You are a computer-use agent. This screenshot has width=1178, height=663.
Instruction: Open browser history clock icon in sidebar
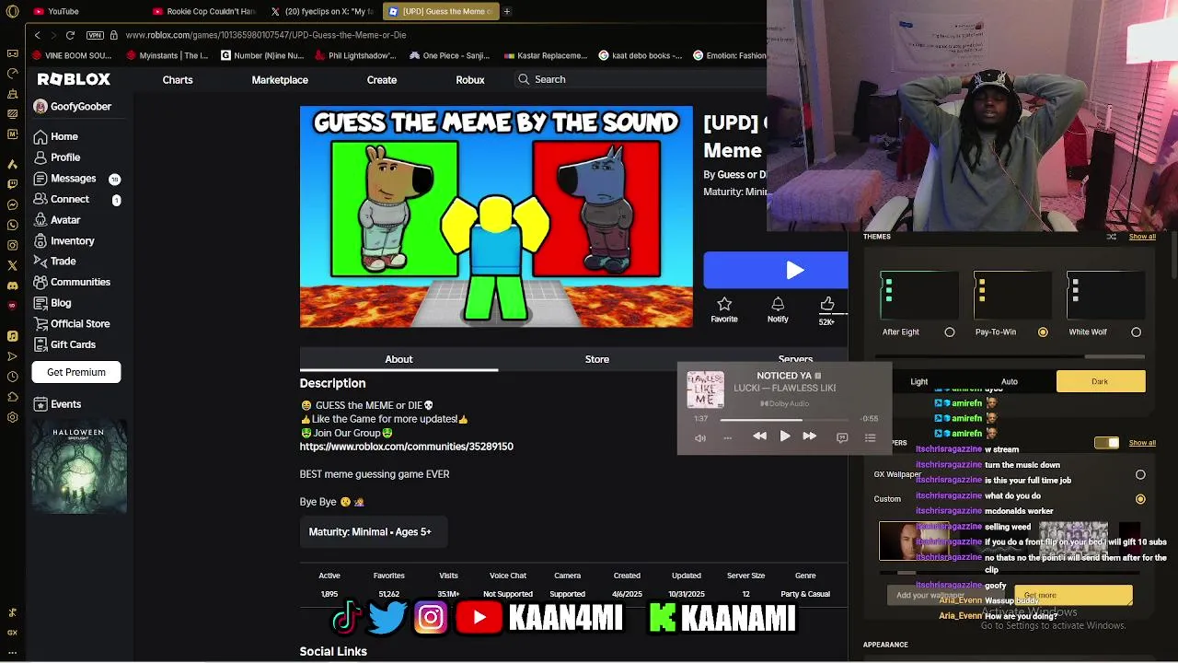click(x=12, y=377)
